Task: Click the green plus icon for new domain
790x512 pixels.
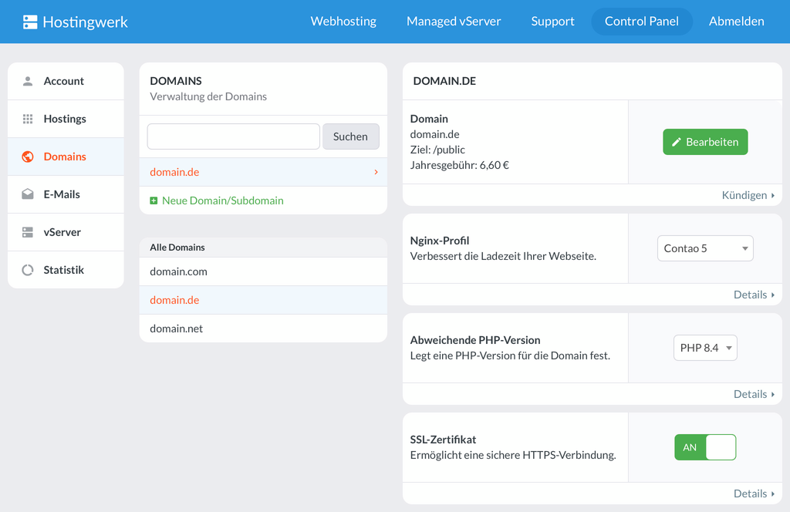Action: (154, 201)
